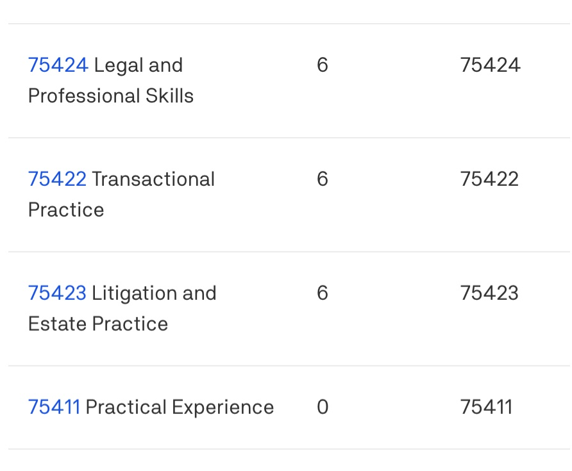Click 'Practice' below the Transactional title
The image size is (572, 471).
coord(66,210)
